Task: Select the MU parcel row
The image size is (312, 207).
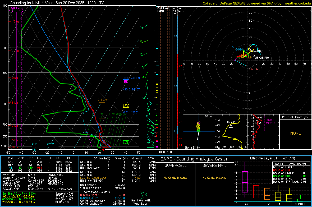Action: pyautogui.click(x=39, y=170)
